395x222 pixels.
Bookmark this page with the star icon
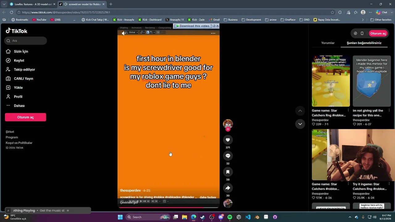pyautogui.click(x=332, y=12)
